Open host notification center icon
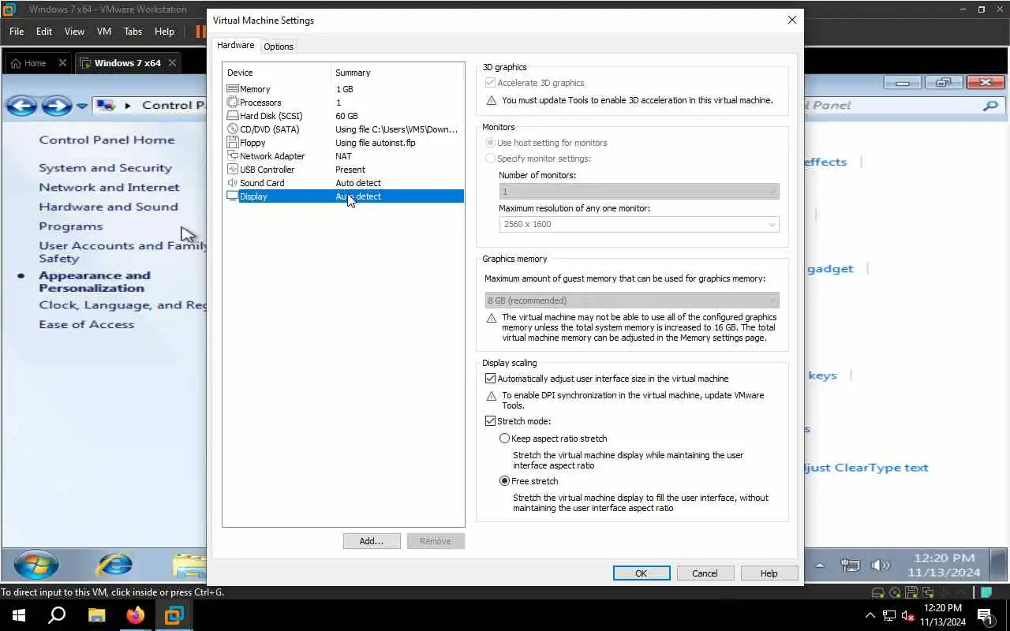This screenshot has width=1010, height=631. click(x=985, y=615)
